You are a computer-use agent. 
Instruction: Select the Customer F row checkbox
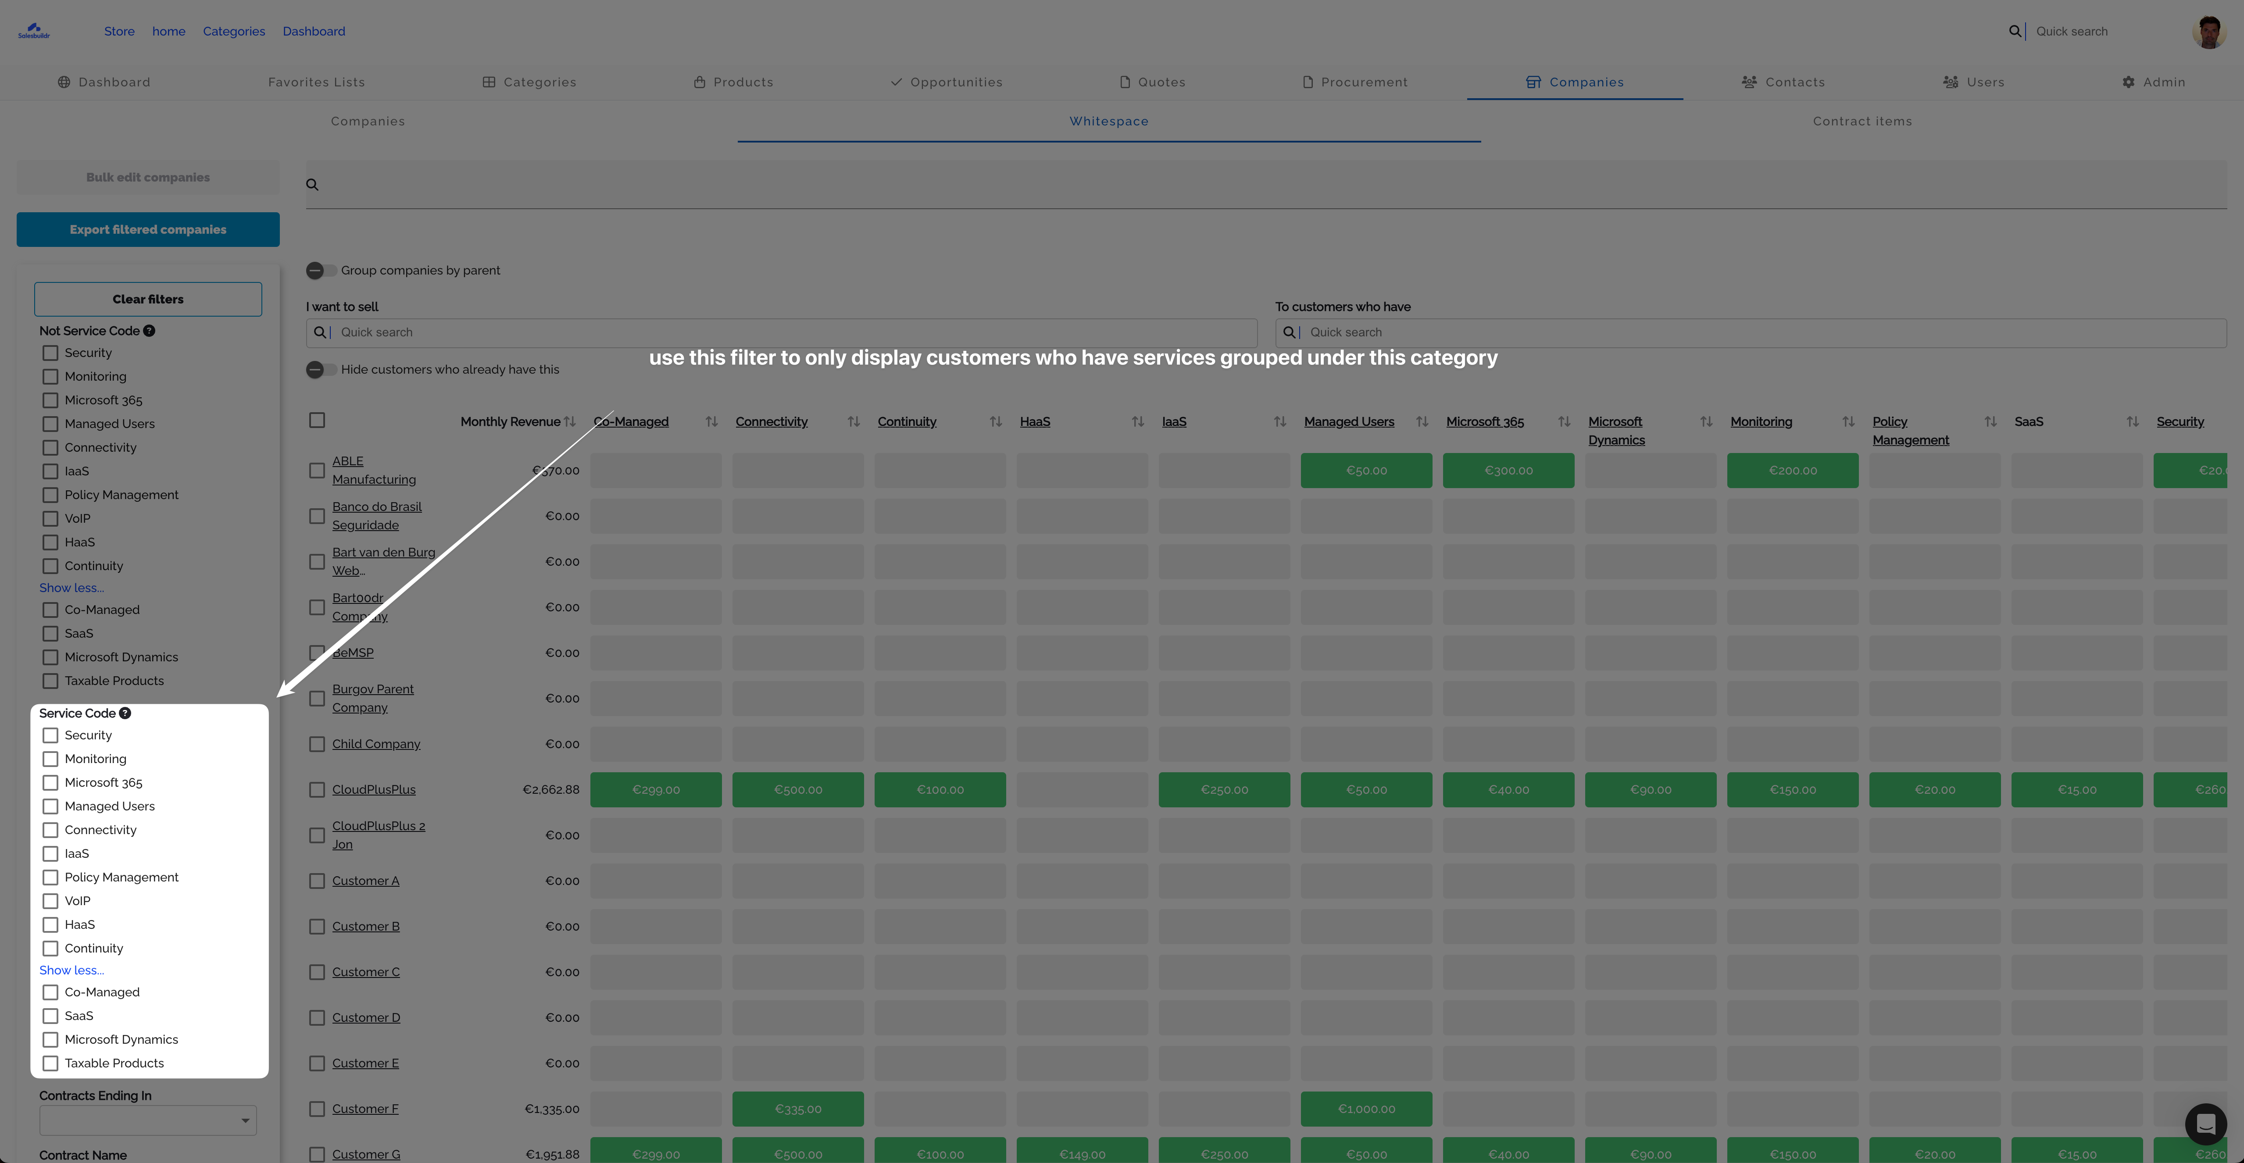pos(317,1109)
